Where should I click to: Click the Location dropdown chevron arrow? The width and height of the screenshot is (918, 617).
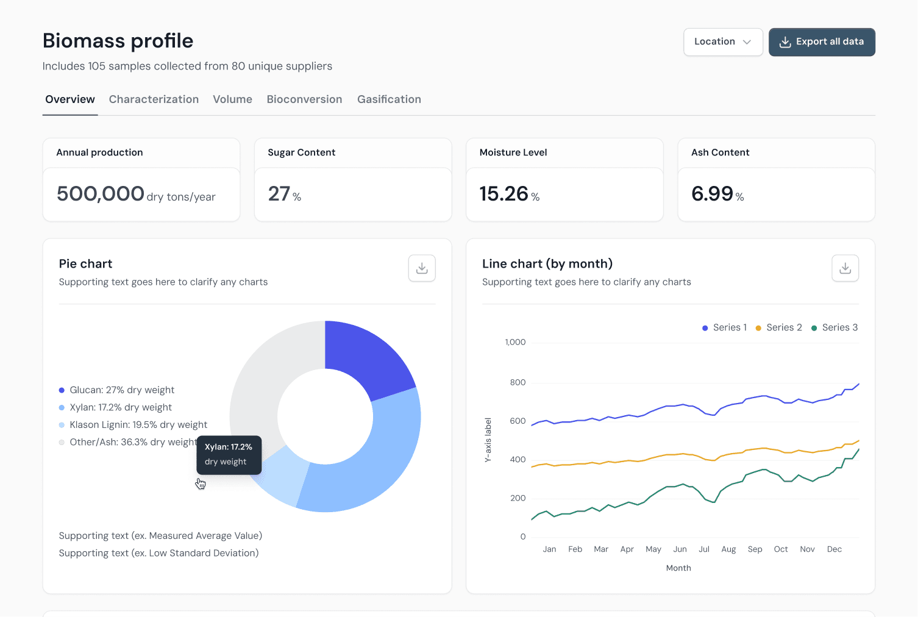[747, 42]
